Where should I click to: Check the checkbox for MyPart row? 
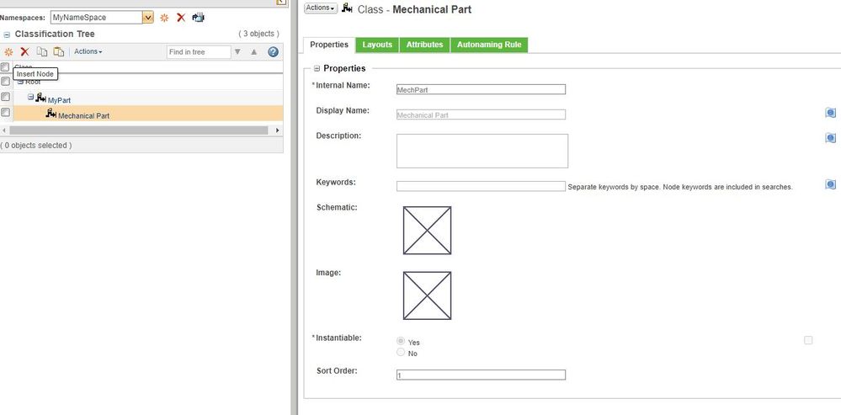5,97
